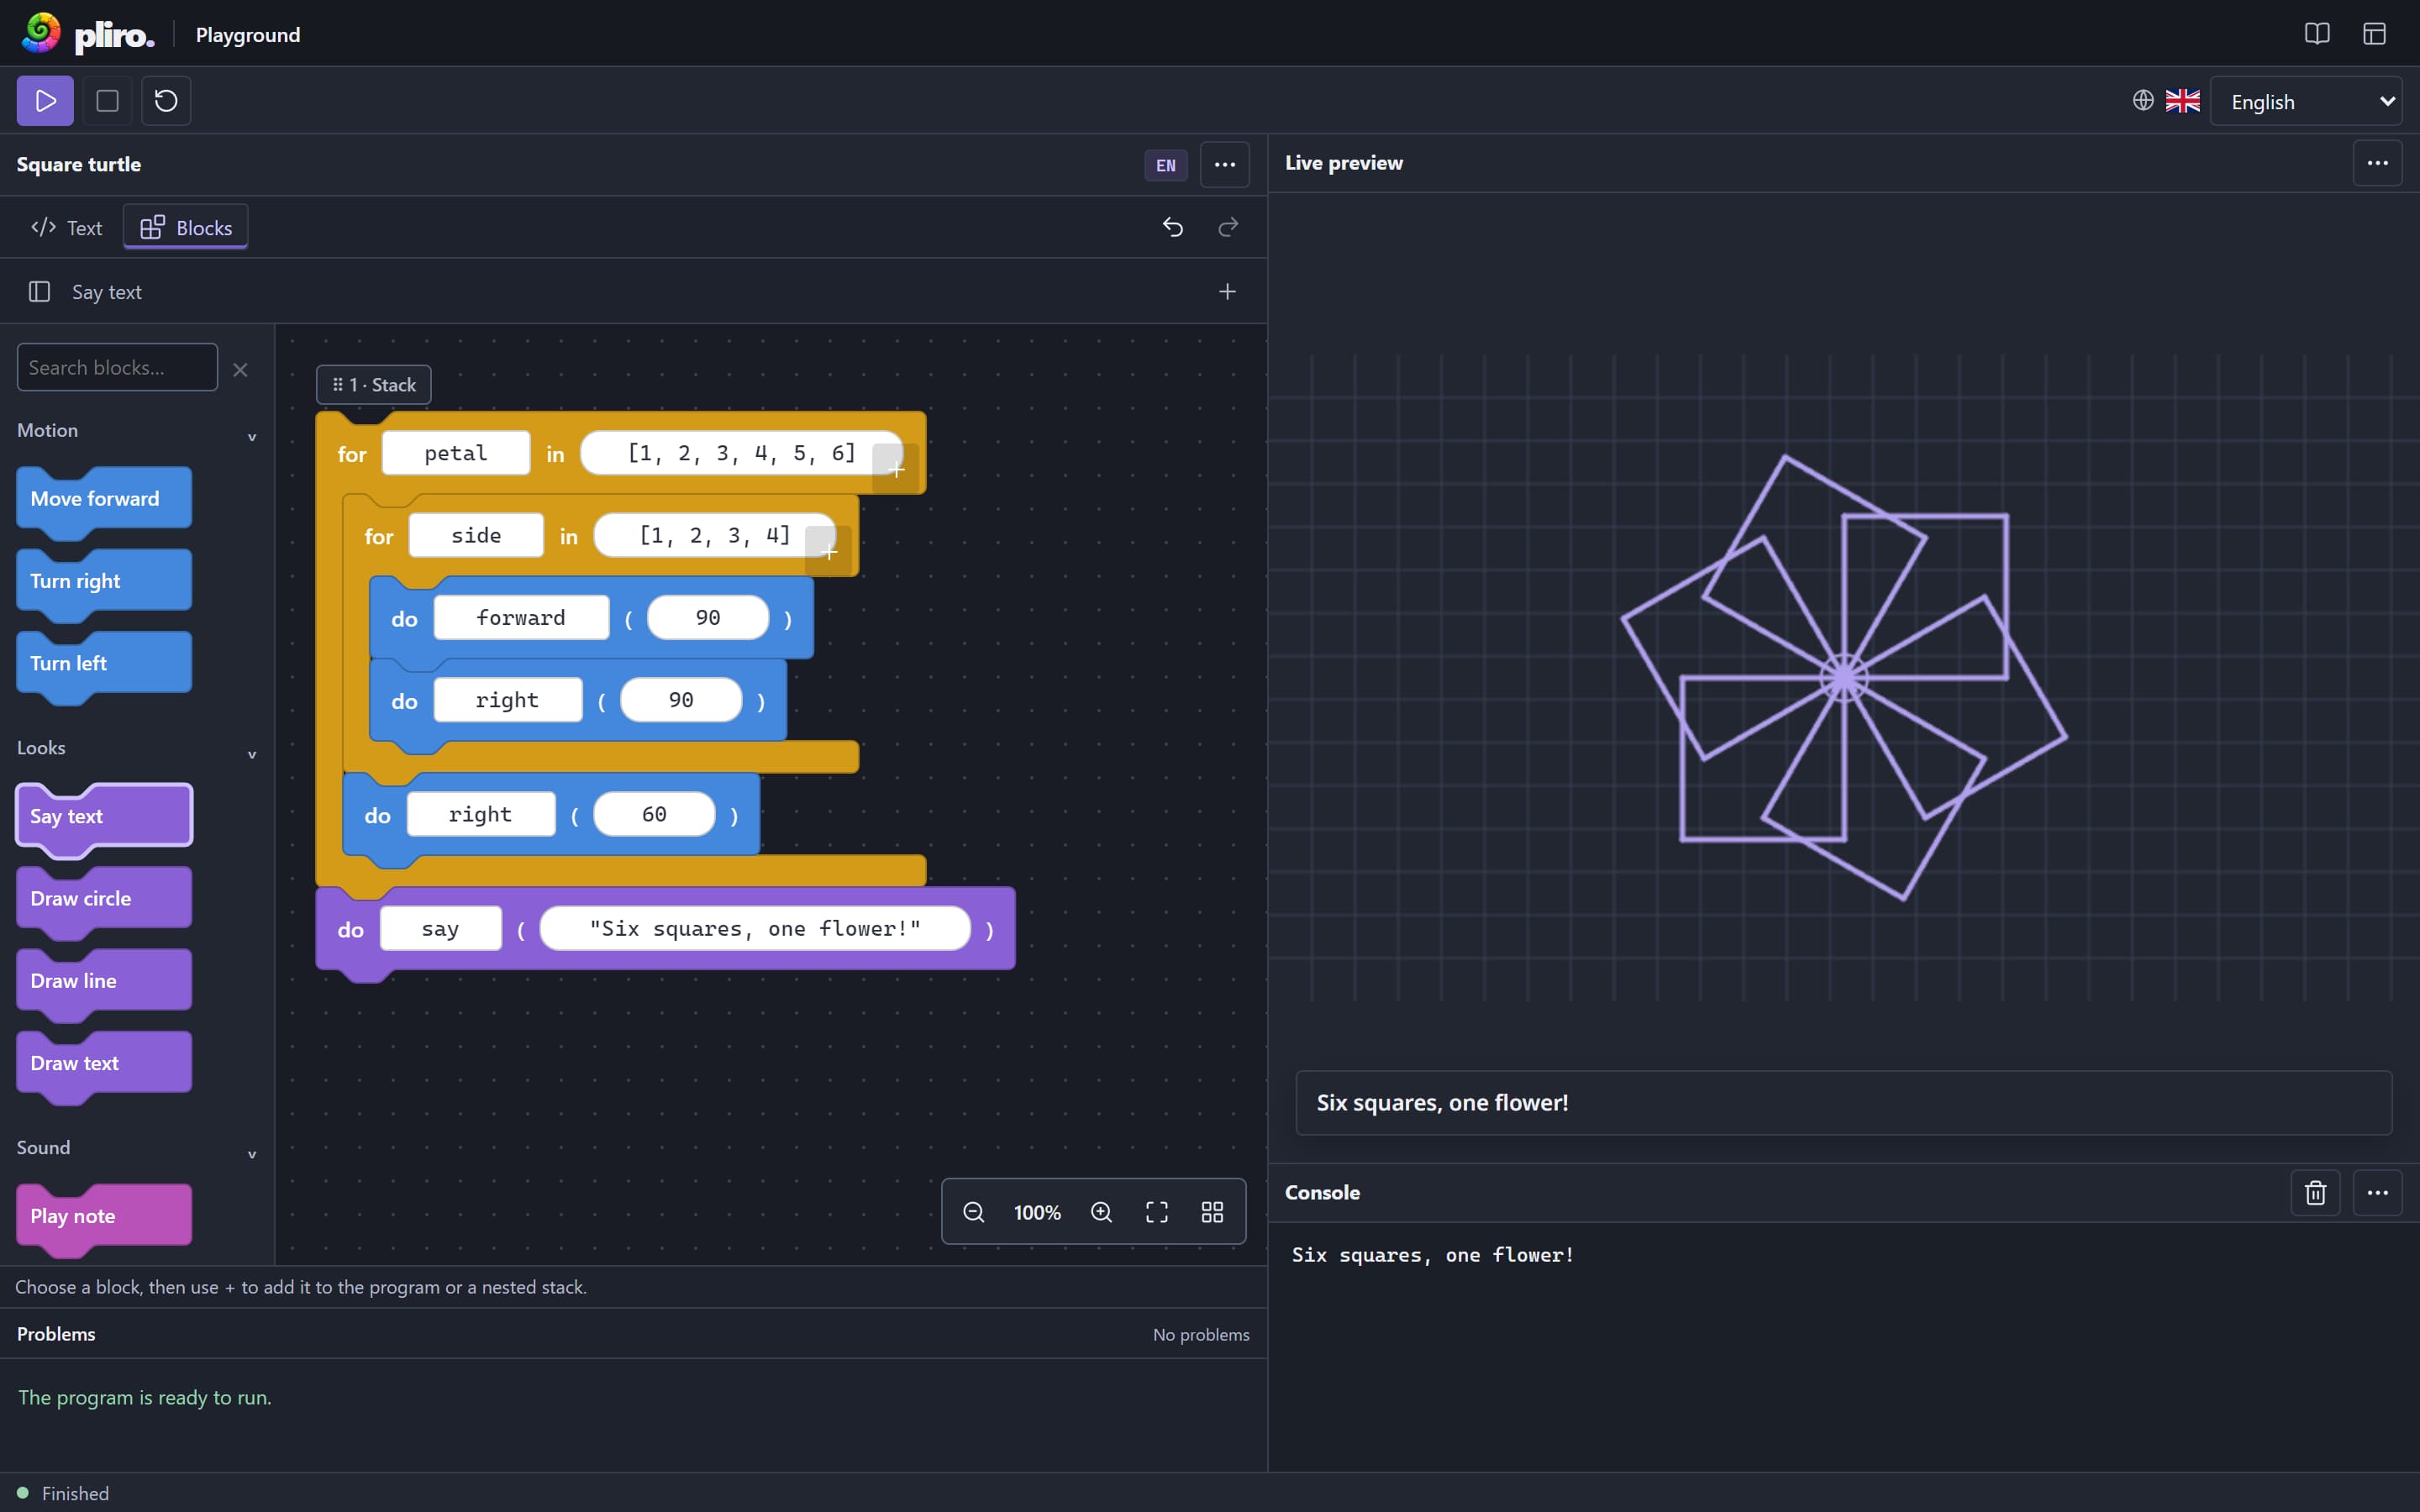The image size is (2420, 1512).
Task: Select the Draw line block
Action: coord(104,981)
